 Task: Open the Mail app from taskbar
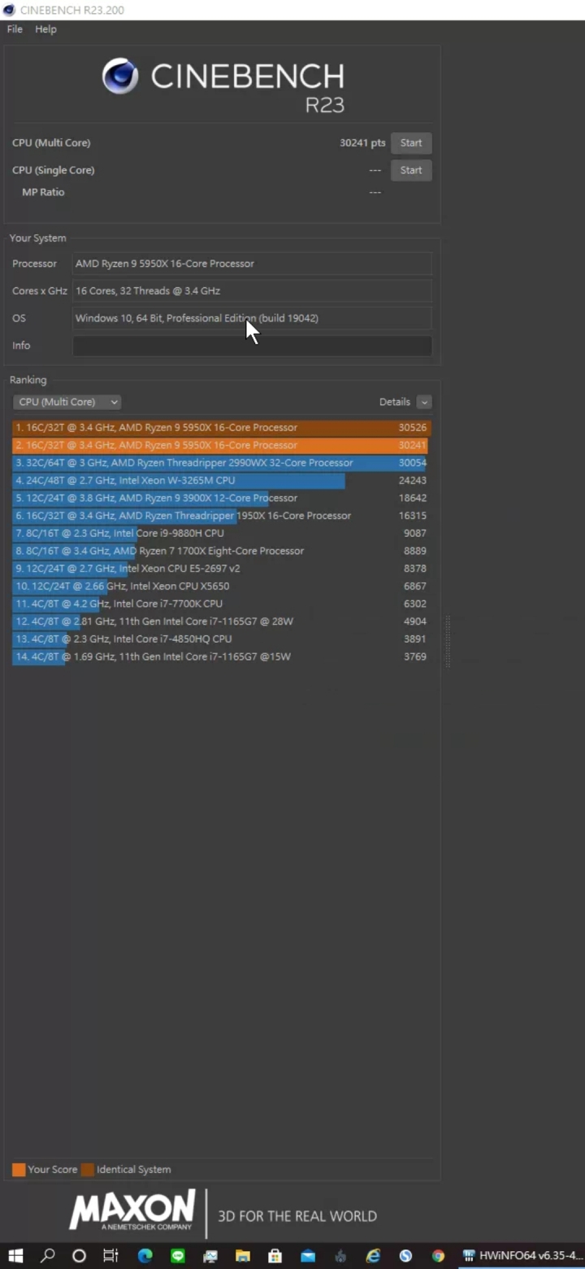tap(308, 1256)
